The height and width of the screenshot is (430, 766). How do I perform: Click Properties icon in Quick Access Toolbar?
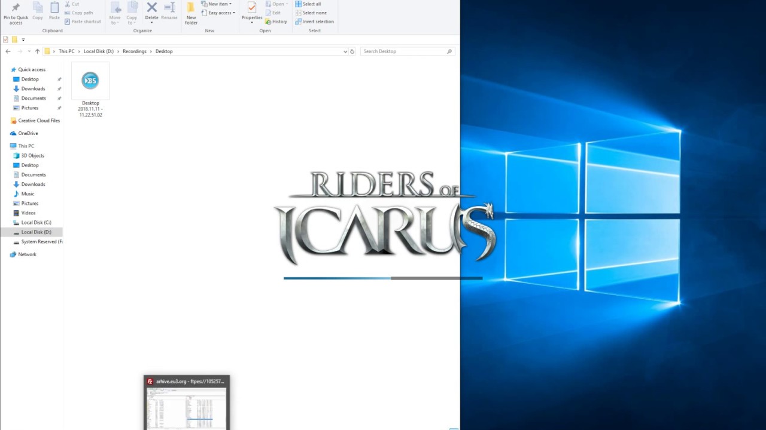click(x=5, y=39)
